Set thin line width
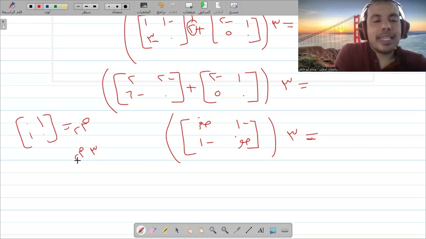This screenshot has height=239, width=426. tap(78, 6)
